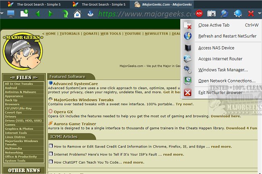Image resolution: width=262 pixels, height=174 pixels.
Task: Open Antivirus & Malware category link
Action: point(21,92)
